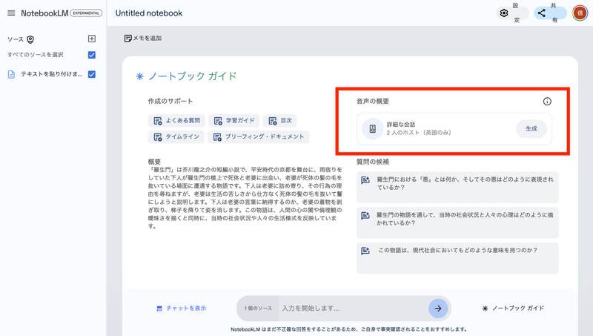Click the shield icon beside ソース
The height and width of the screenshot is (336, 593).
pos(30,39)
